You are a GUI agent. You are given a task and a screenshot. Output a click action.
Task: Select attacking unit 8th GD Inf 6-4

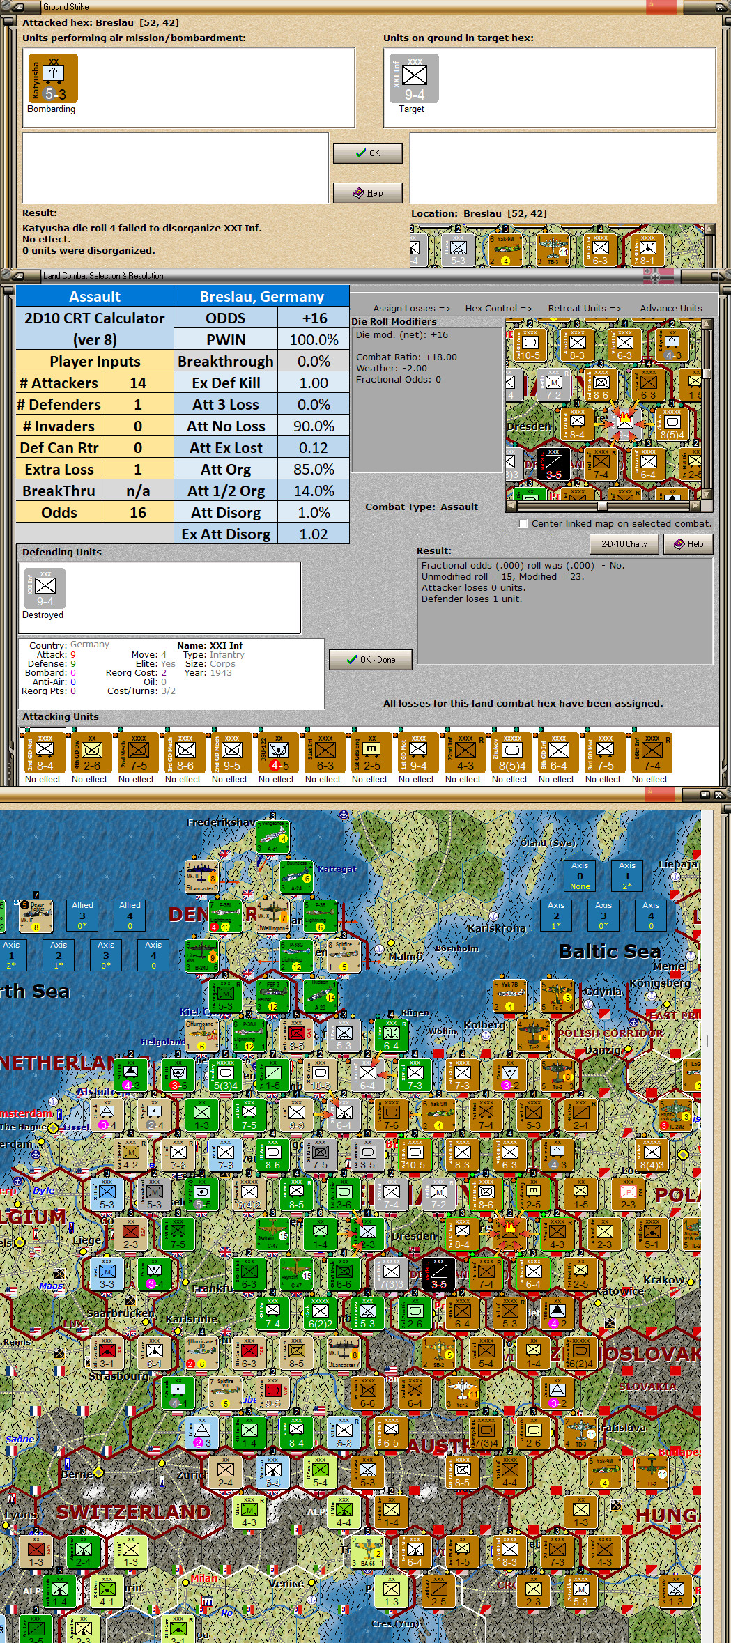pyautogui.click(x=559, y=753)
